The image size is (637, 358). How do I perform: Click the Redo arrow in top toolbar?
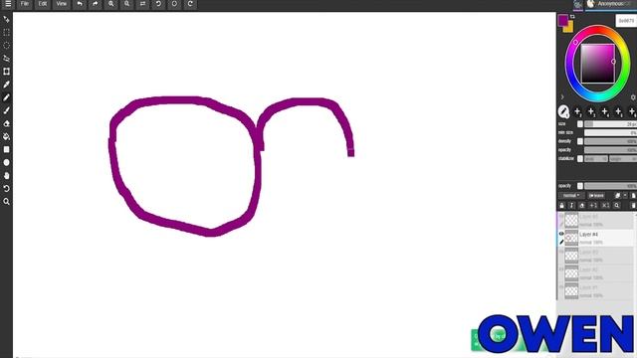pyautogui.click(x=96, y=4)
